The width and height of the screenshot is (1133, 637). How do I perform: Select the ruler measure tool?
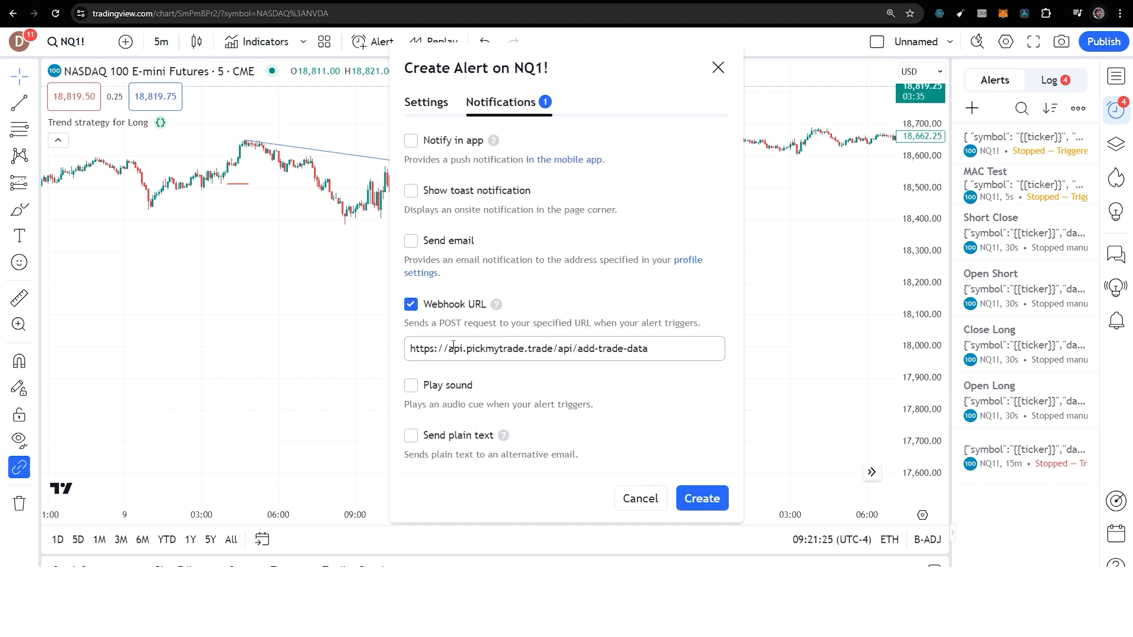point(19,298)
